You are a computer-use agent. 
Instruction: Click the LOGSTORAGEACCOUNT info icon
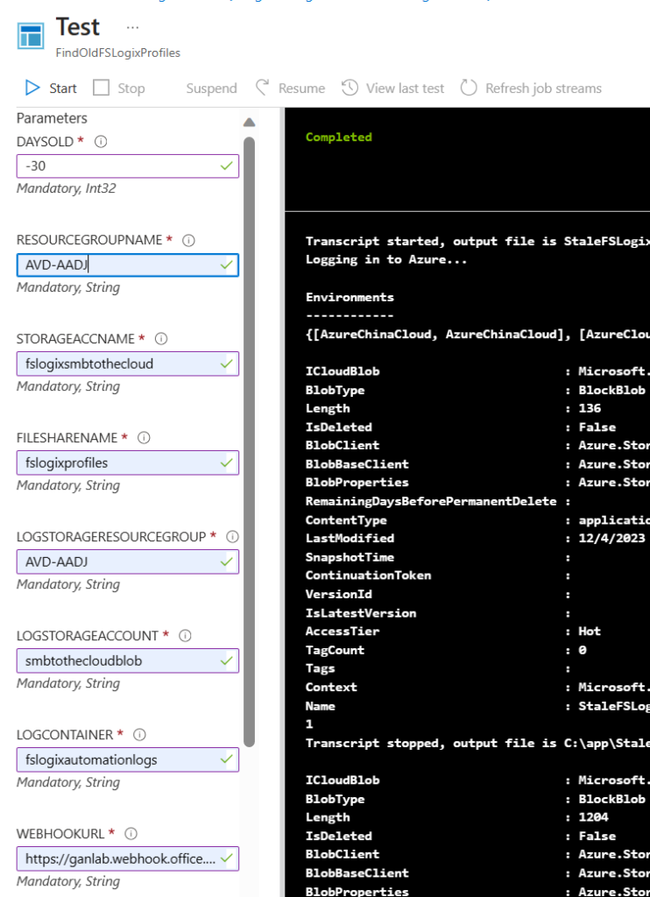pos(185,635)
